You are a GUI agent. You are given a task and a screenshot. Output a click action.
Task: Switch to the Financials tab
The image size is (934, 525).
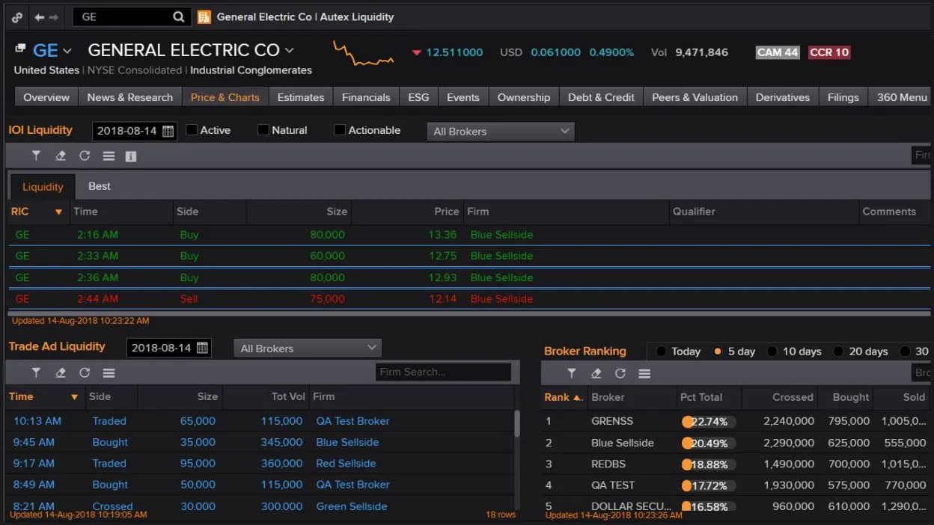point(366,97)
